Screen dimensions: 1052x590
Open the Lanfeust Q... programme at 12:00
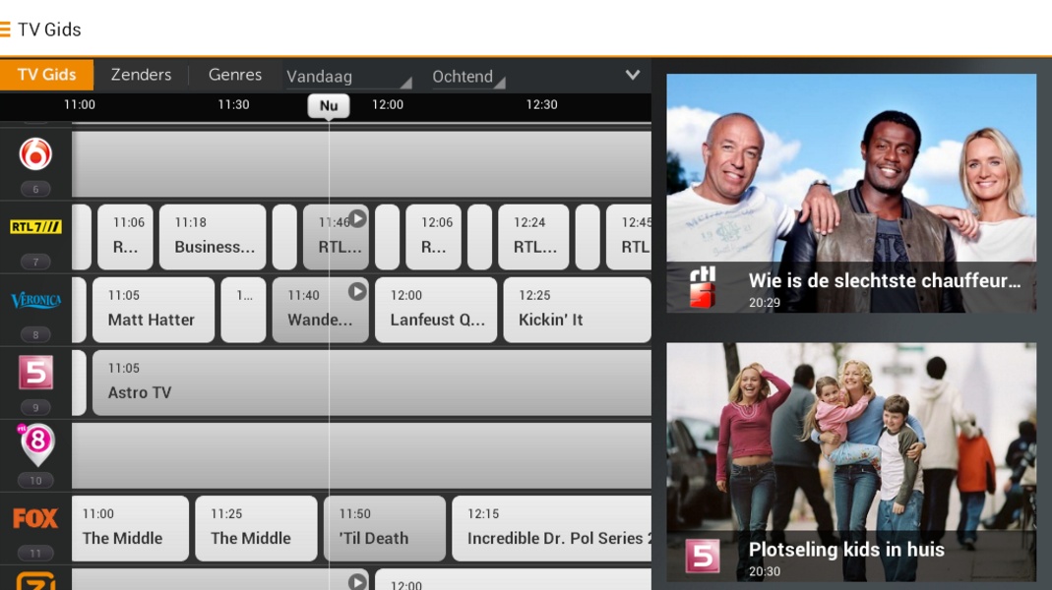tap(436, 310)
